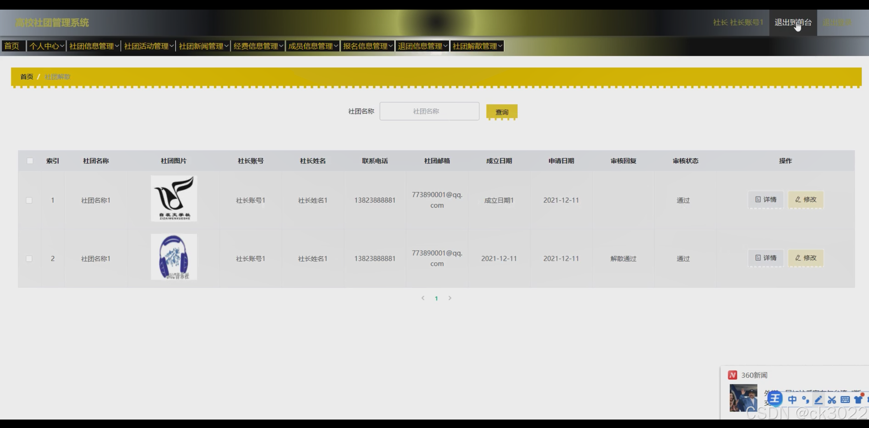Go to the next page arrow

(x=450, y=298)
